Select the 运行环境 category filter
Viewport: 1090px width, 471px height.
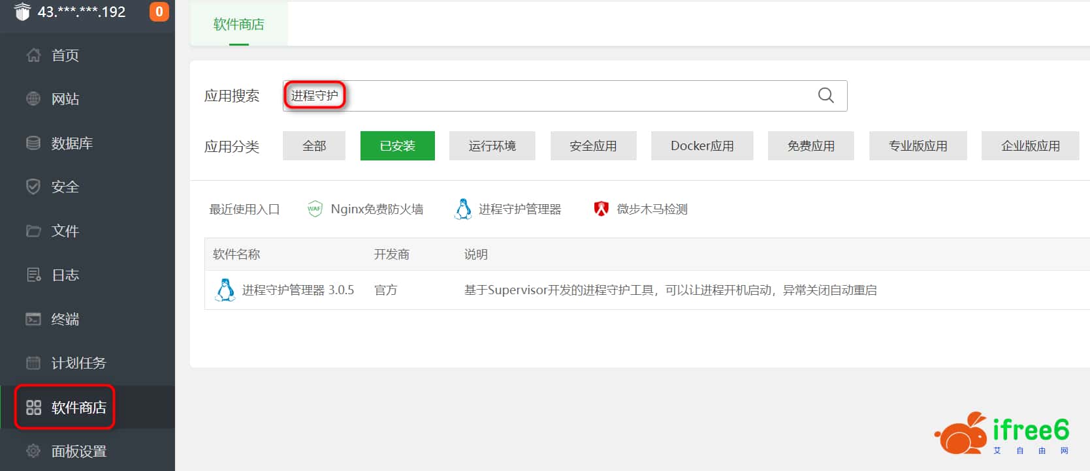pos(492,146)
